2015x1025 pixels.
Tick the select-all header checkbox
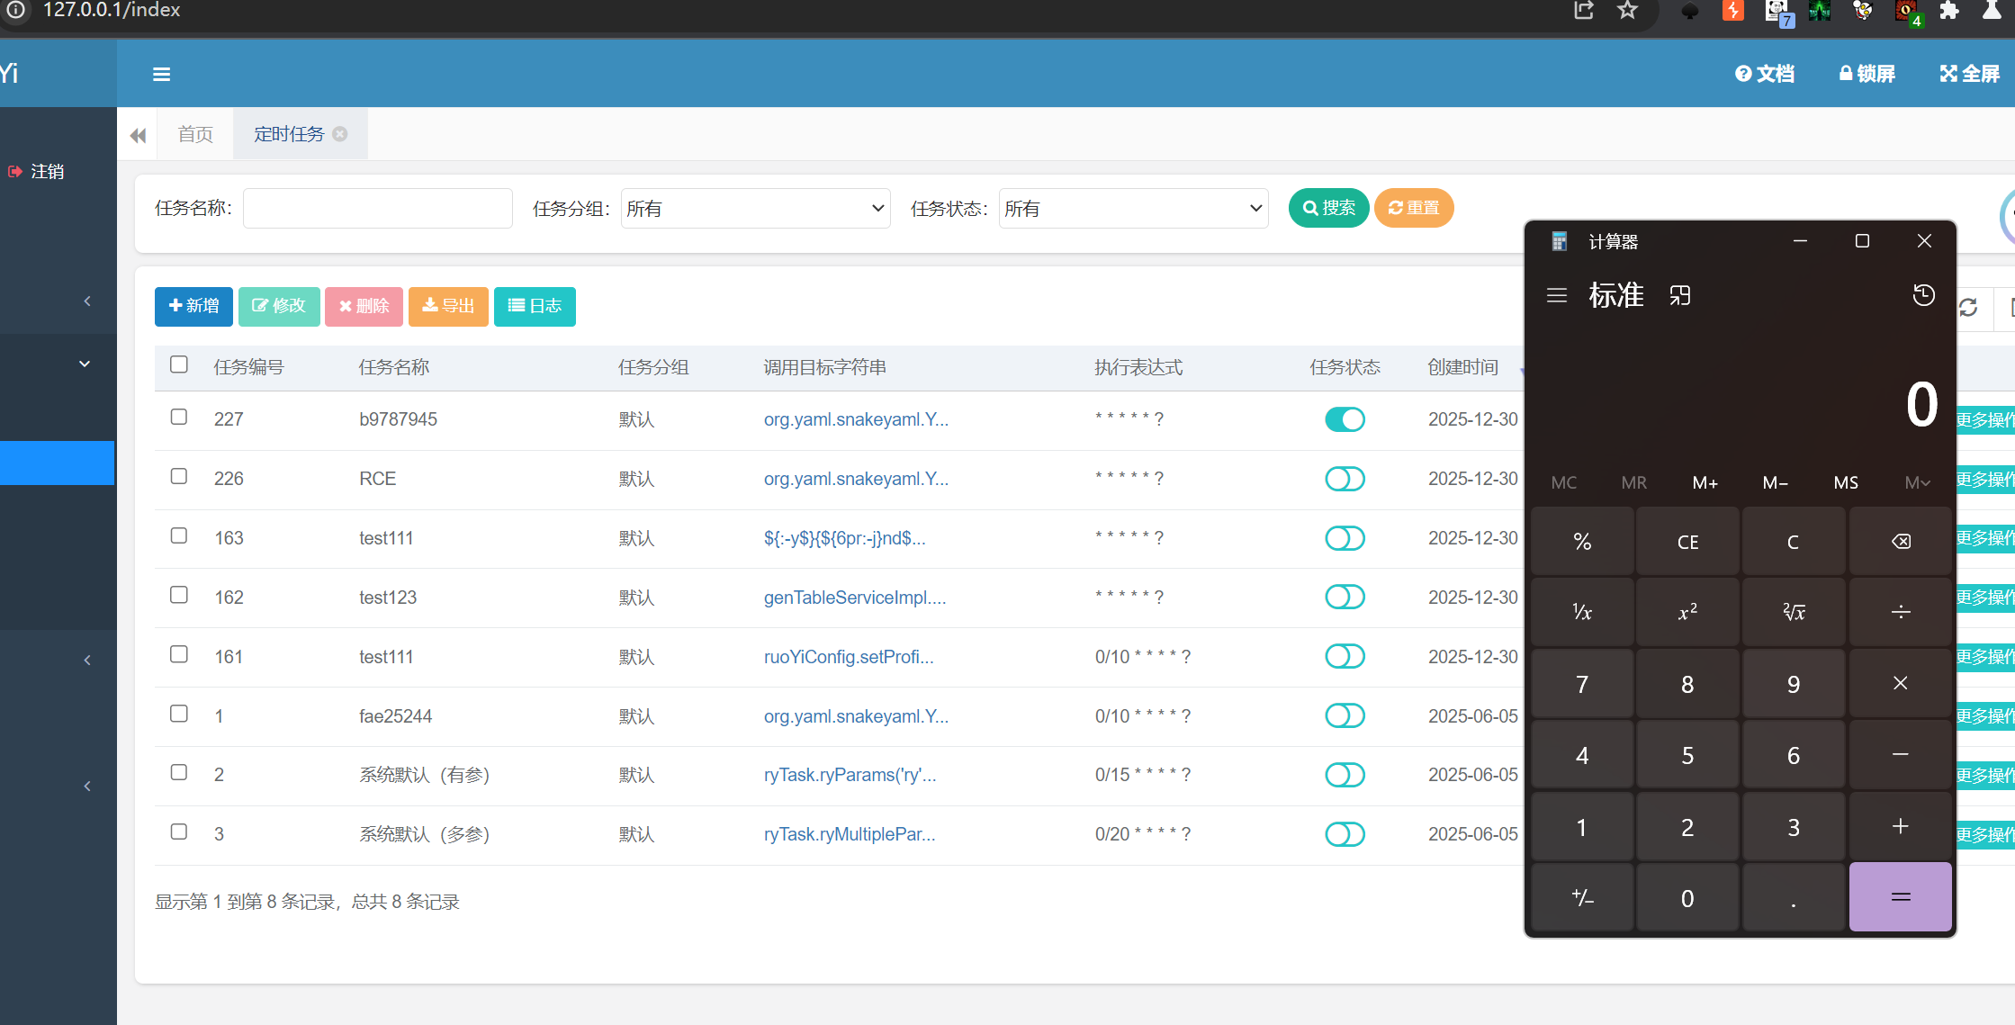[x=179, y=364]
